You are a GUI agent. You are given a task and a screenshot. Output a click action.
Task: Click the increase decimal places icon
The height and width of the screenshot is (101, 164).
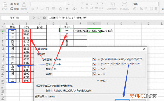click(x=151, y=9)
